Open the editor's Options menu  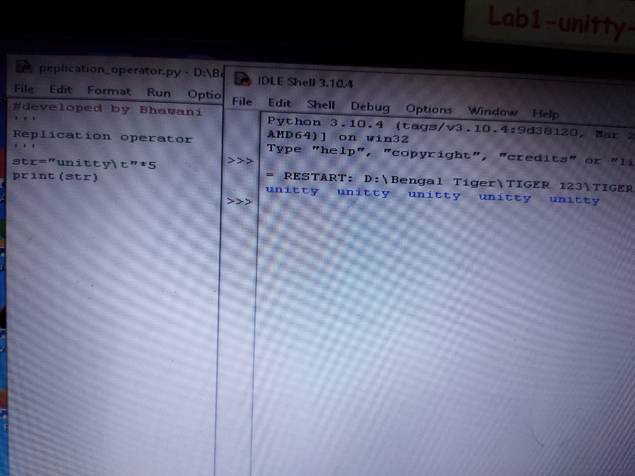(204, 94)
